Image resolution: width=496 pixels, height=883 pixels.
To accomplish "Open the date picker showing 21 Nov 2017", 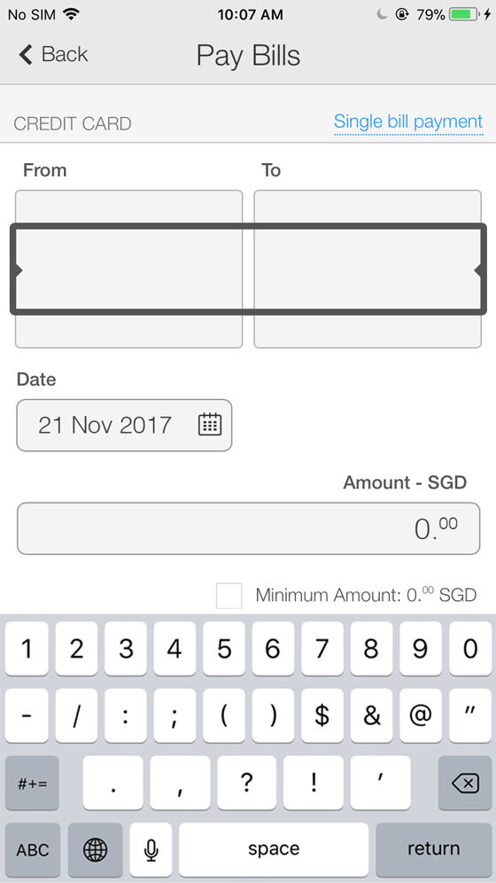I will click(124, 426).
